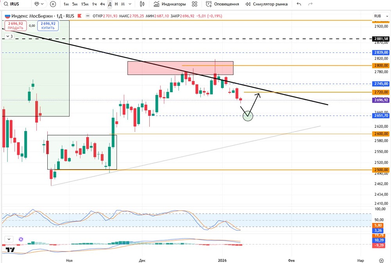Collapse the indicator legend showing 3
Image resolution: width=391 pixels, height=263 pixels.
[x=10, y=36]
